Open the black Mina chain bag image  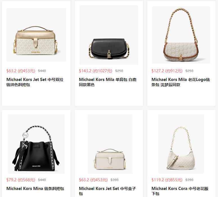click(36, 144)
